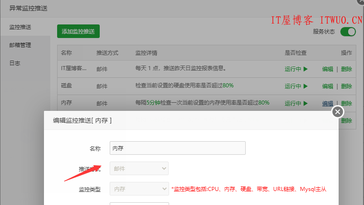Click the 是否检查 column header

(x=296, y=53)
